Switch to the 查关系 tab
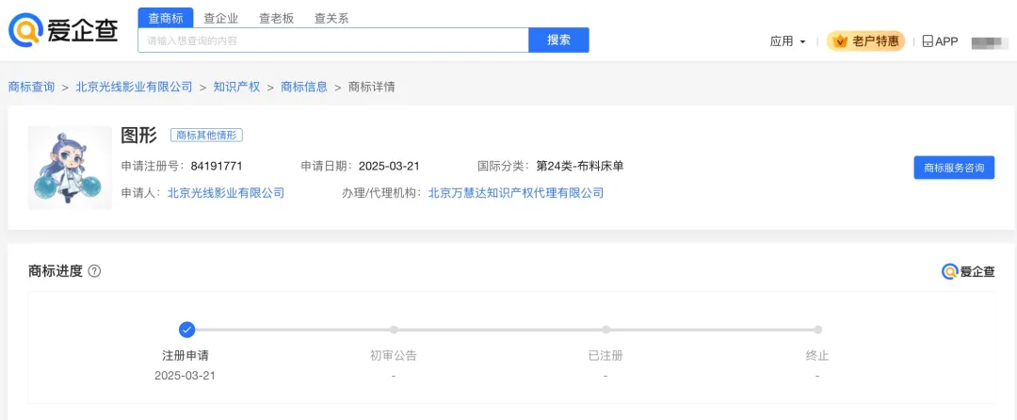Screen dimensions: 1017x420 point(331,18)
